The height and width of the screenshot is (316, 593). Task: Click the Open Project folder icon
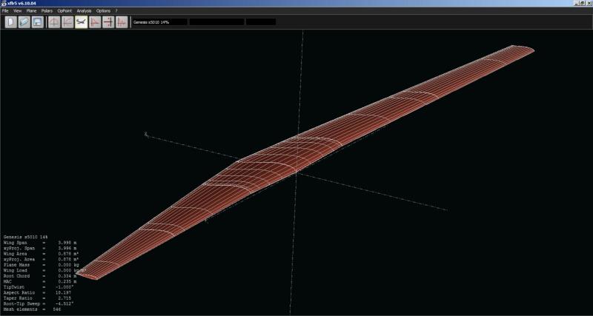[24, 22]
